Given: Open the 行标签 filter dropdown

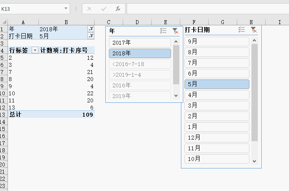Looking at the screenshot, I should pos(35,50).
